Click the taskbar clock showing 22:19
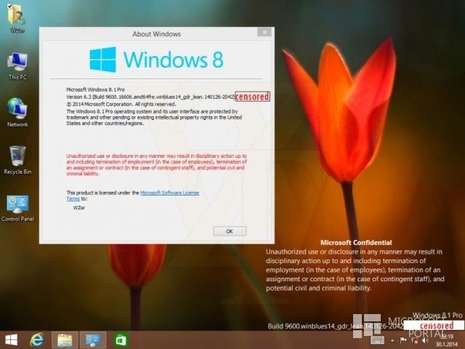 [447, 340]
